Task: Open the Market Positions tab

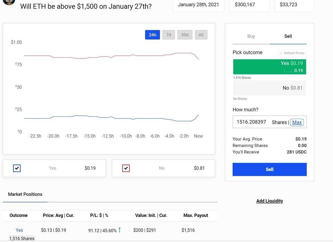Action: (x=25, y=194)
